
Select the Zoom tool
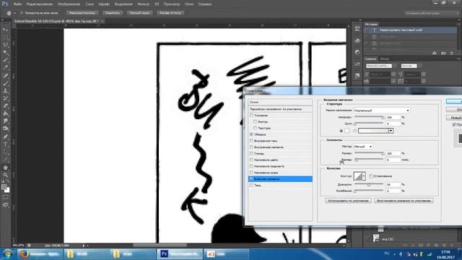tap(5, 175)
